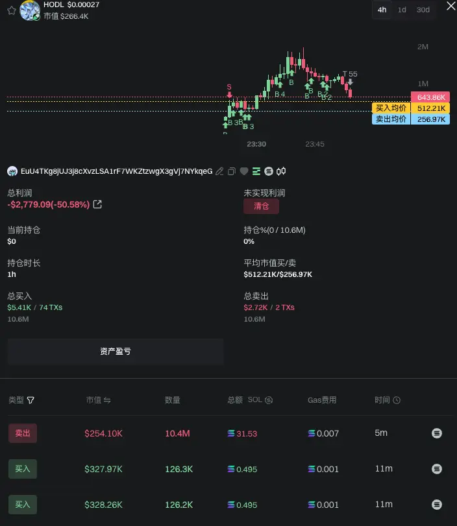Click the 买入 tag in $328.26K row
The image size is (457, 526).
click(23, 505)
